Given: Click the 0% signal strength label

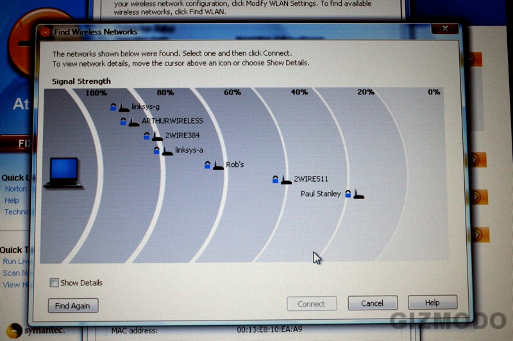Looking at the screenshot, I should (434, 92).
